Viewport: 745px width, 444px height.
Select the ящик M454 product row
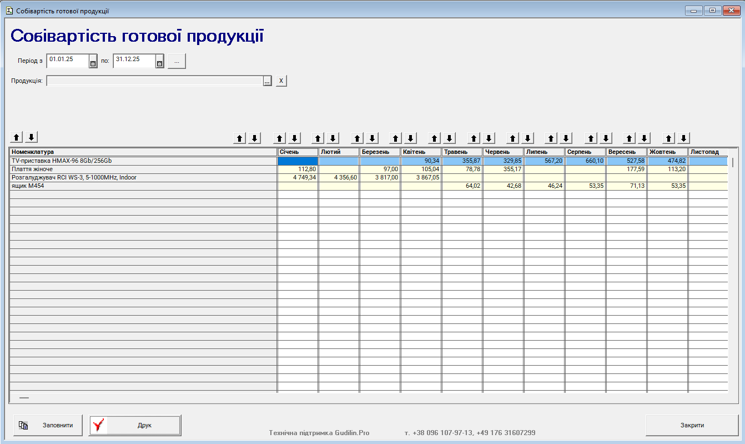click(143, 186)
